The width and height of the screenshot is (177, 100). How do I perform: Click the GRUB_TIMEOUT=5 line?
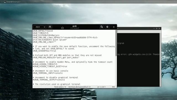tap(41, 33)
